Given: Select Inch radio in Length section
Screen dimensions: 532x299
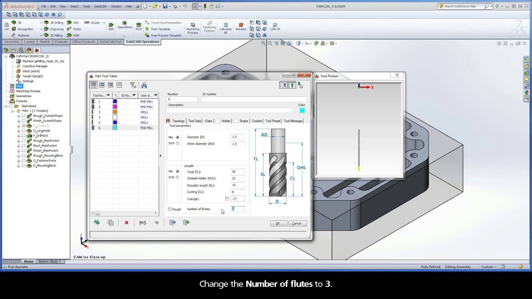Looking at the screenshot, I should (x=177, y=177).
